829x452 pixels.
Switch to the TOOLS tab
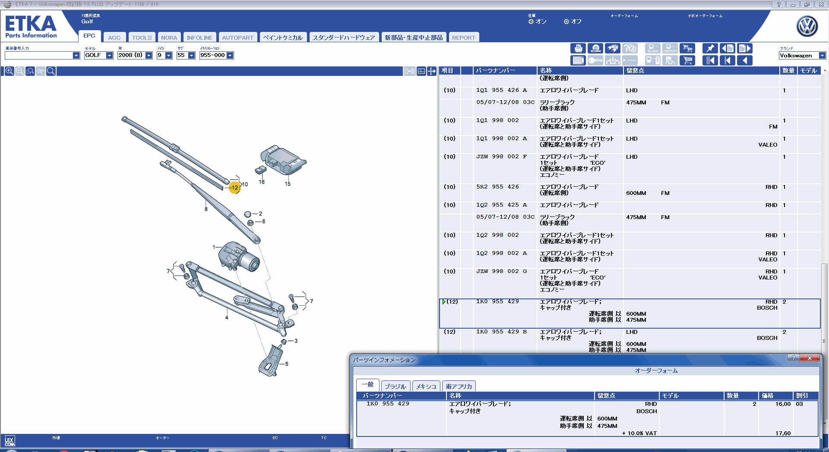click(142, 38)
